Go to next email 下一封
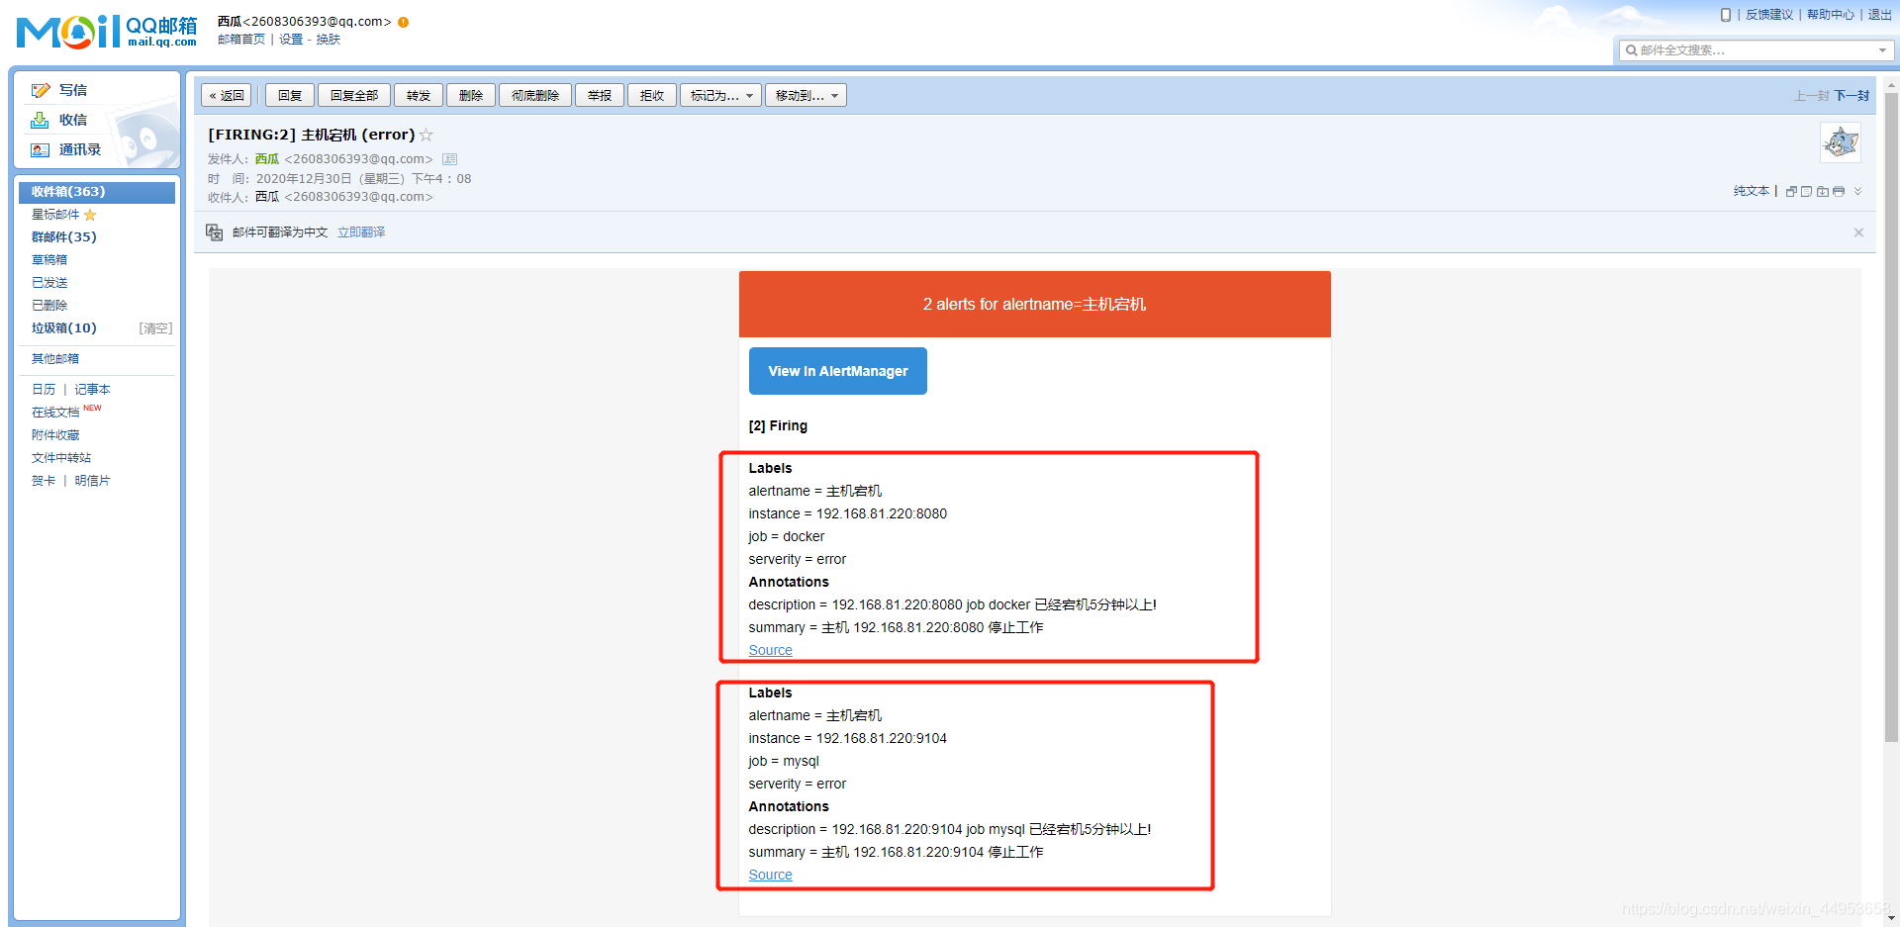The image size is (1900, 927). click(1852, 96)
